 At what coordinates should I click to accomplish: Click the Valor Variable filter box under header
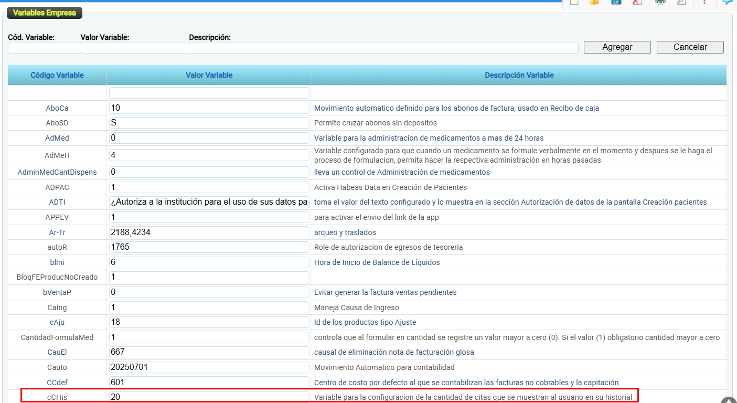pos(209,93)
